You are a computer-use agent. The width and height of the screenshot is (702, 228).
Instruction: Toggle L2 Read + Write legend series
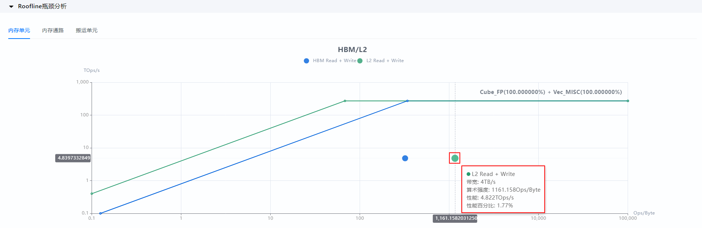[x=380, y=61]
